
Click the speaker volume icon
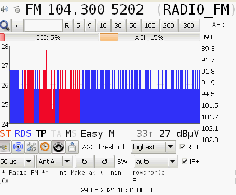point(4,9)
